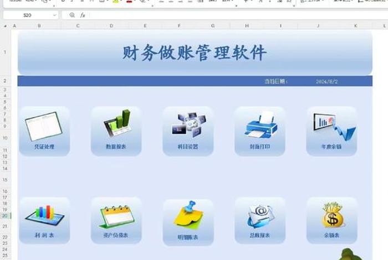Select row 21 header

tap(5, 226)
